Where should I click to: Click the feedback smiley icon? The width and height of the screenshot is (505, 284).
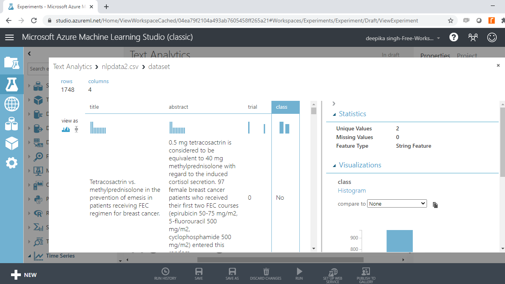click(x=492, y=37)
